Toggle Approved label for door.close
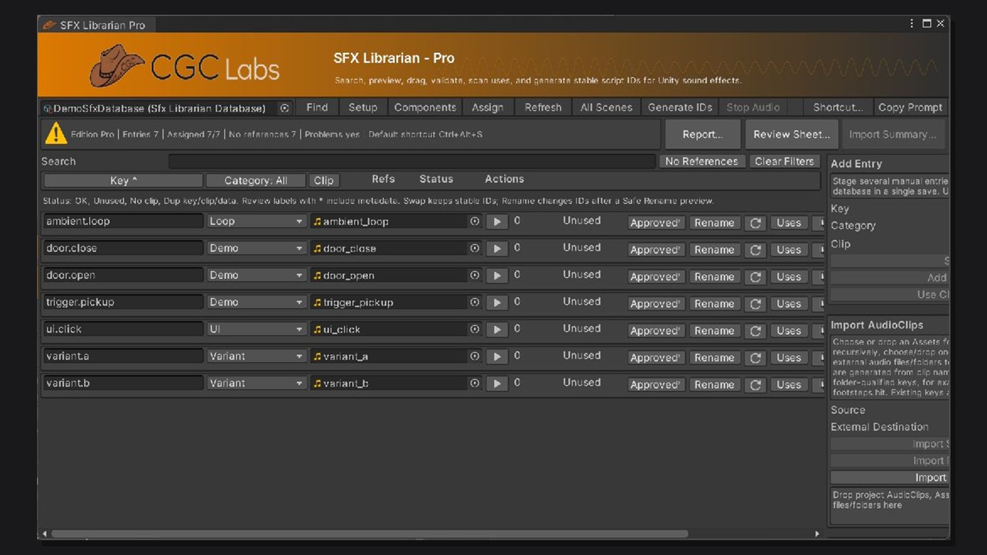This screenshot has height=555, width=987. click(655, 250)
